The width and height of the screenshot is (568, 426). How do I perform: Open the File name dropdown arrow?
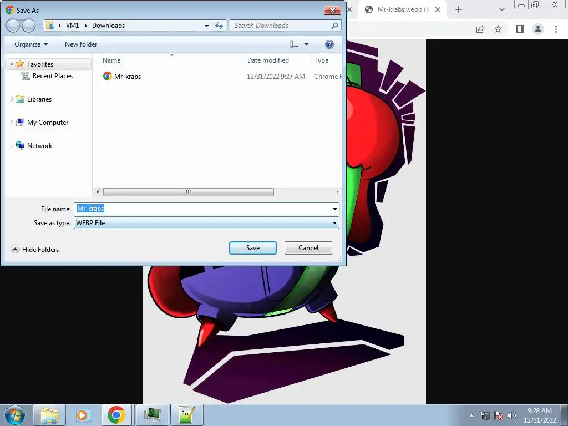coord(334,209)
